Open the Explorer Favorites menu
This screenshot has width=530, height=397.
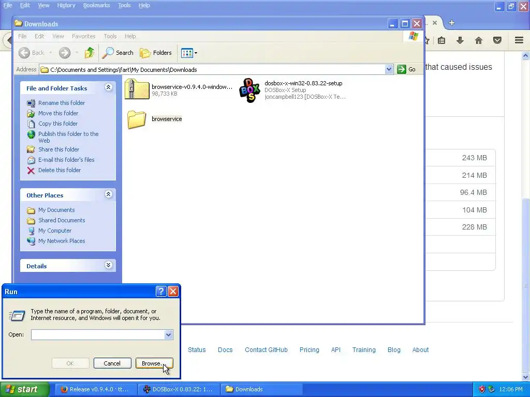[x=83, y=36]
